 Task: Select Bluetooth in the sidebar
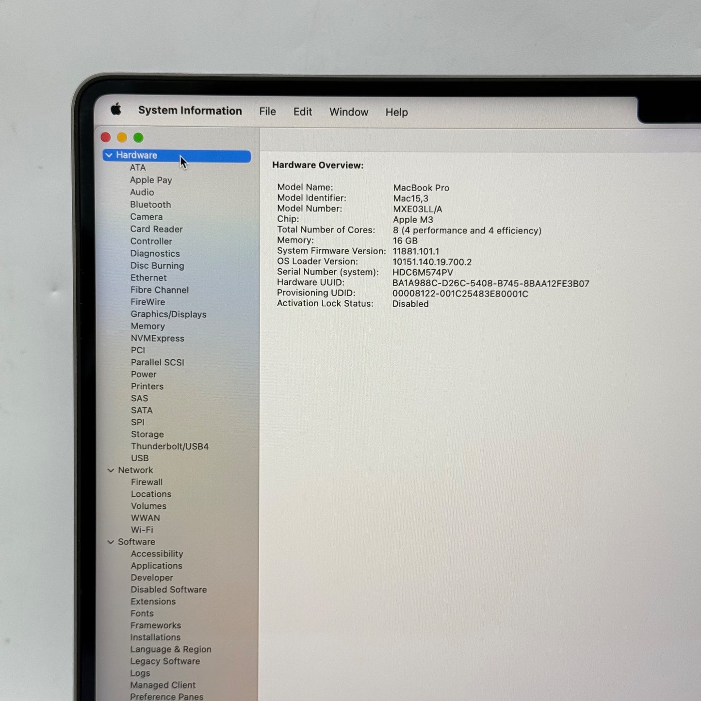[150, 205]
